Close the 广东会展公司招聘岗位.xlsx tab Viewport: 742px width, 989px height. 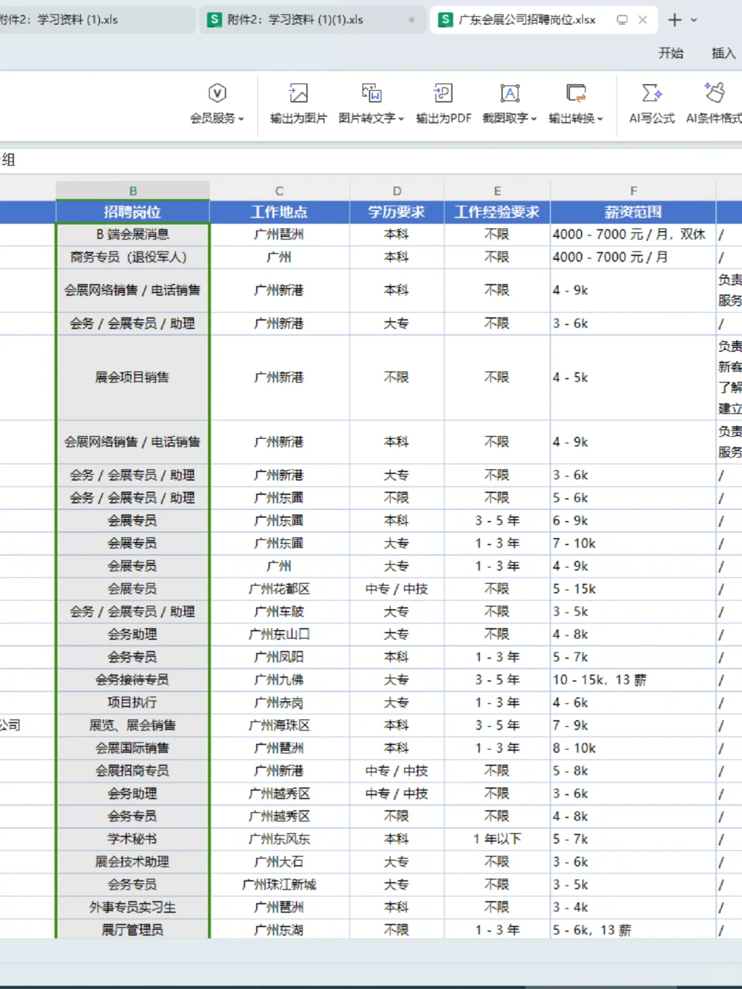coord(642,20)
